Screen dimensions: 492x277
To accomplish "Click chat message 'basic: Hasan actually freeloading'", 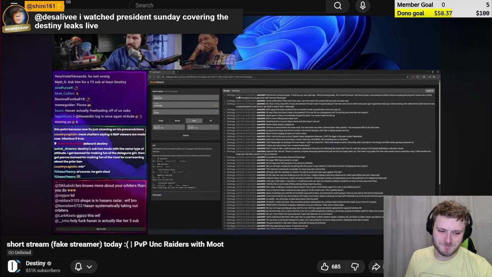I will pyautogui.click(x=92, y=110).
